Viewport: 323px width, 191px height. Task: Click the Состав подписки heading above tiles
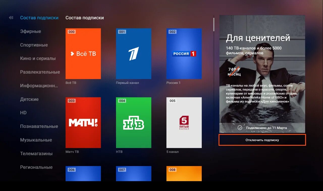click(x=85, y=18)
